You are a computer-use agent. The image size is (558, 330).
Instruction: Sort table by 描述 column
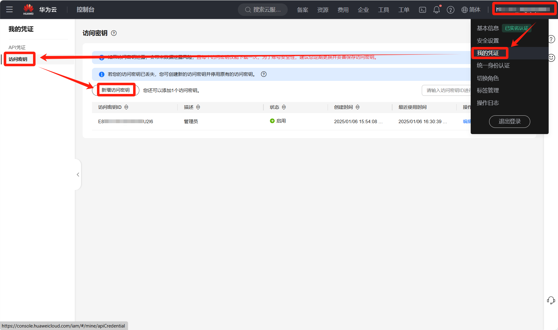tap(198, 107)
